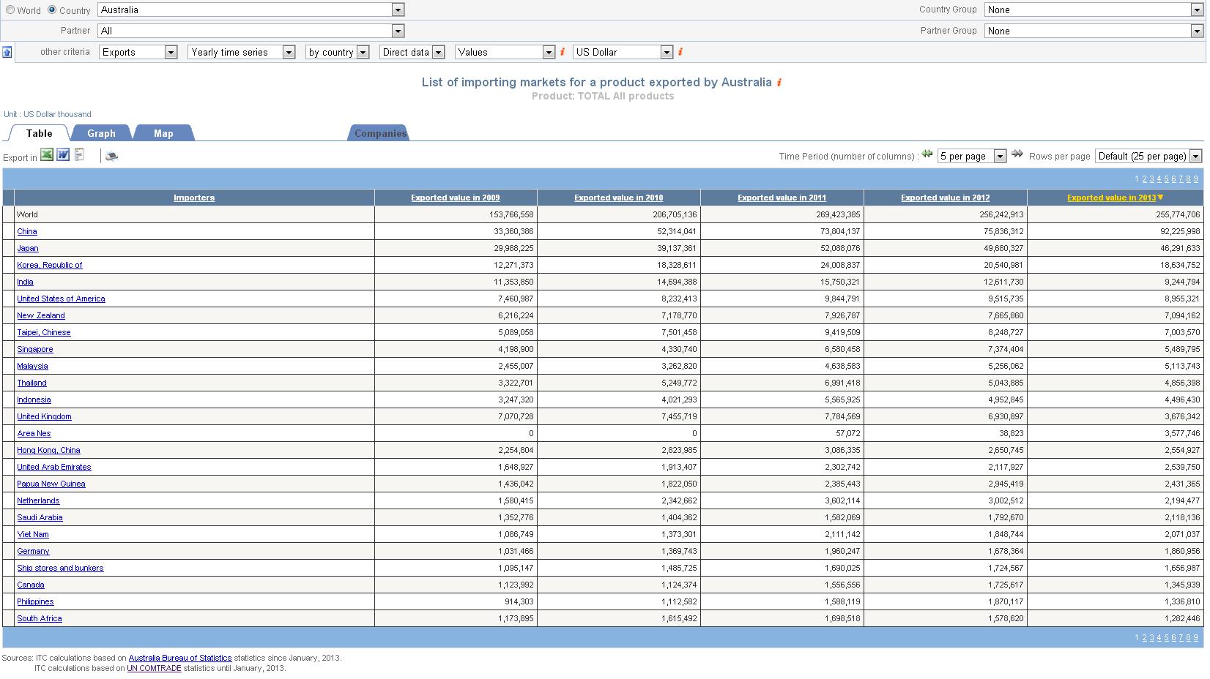Screen dimensions: 1210x679
Task: Go to page 2 in bottom pagination
Action: pos(1145,637)
